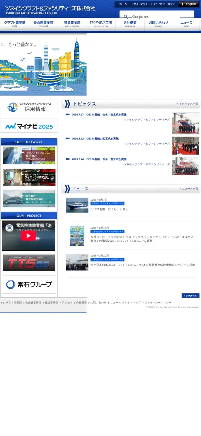This screenshot has height=436, width=201.
Task: Open the CE171番船「ほくら」boat thumbnail
Action: (x=77, y=205)
